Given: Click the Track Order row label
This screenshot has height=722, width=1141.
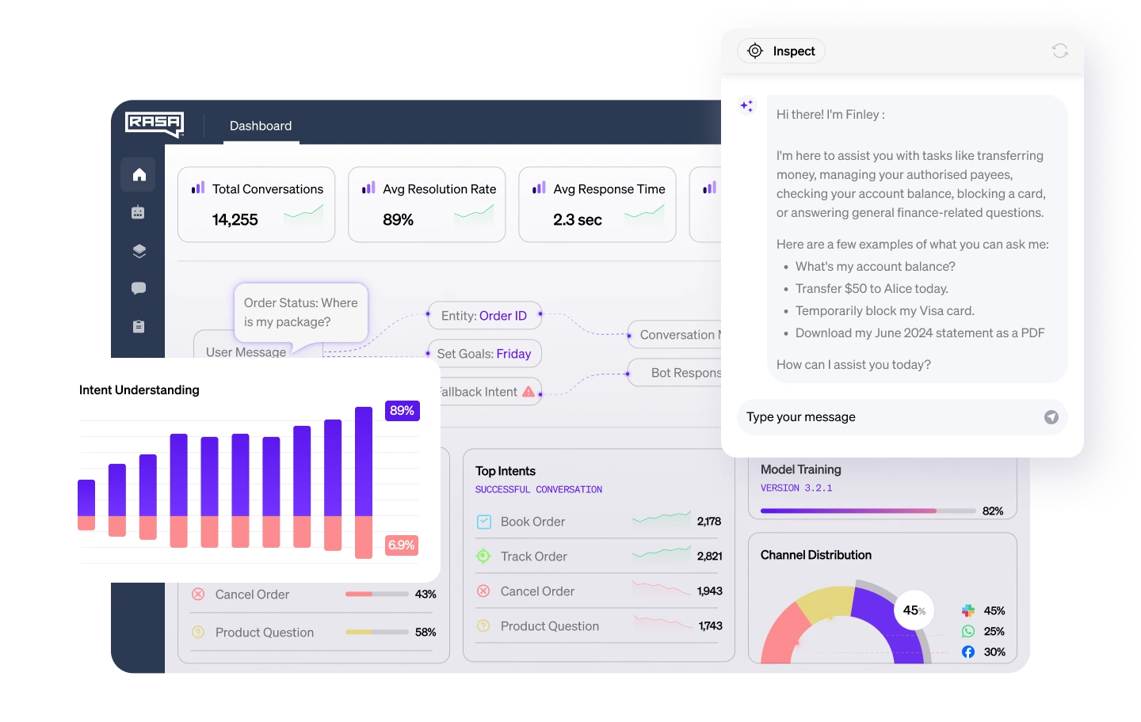Looking at the screenshot, I should pos(534,557).
